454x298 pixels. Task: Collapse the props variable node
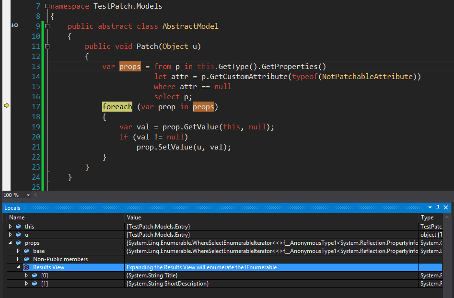coord(10,242)
